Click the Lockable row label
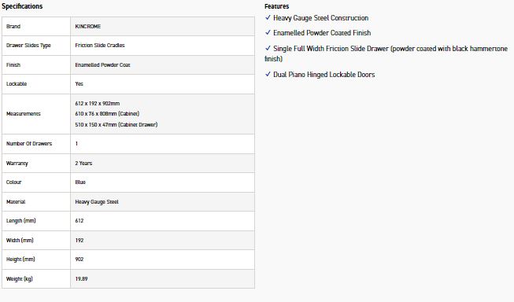The width and height of the screenshot is (514, 302). tap(17, 84)
